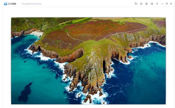Screen dimensions: 175x108
Task: Toggle fullscreen with the four-arrows icon
Action: 157,4
